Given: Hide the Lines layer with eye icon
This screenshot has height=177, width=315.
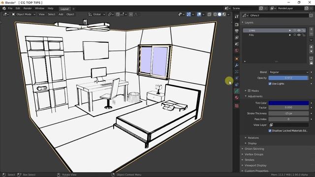Looking at the screenshot, I should [299, 30].
